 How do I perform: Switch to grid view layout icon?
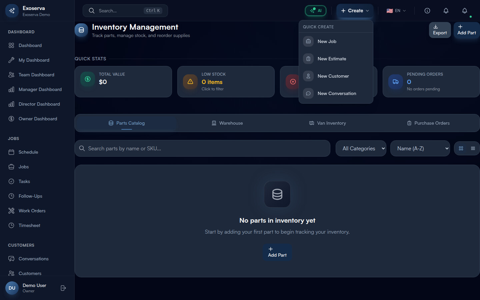click(461, 148)
